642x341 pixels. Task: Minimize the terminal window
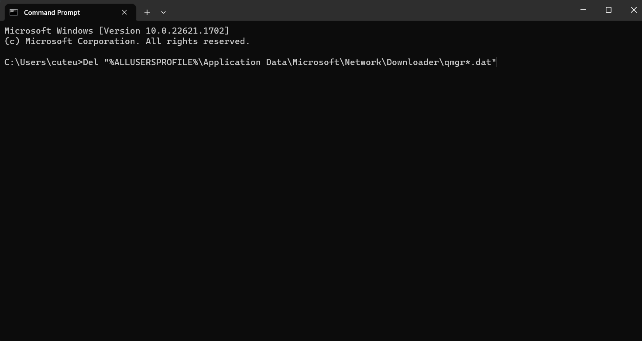pyautogui.click(x=583, y=10)
